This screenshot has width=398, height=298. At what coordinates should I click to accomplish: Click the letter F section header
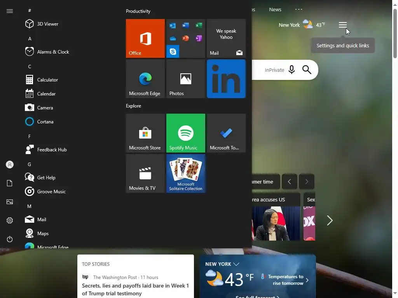[30, 136]
